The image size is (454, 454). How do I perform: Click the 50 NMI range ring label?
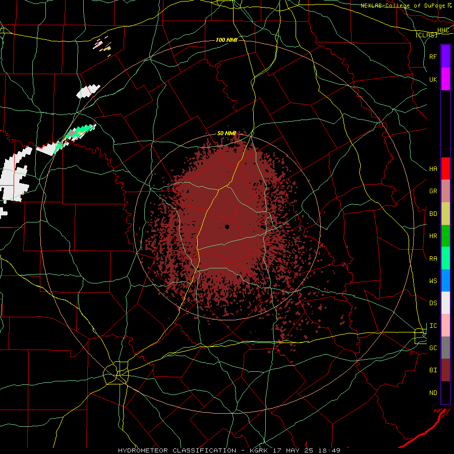tap(226, 133)
